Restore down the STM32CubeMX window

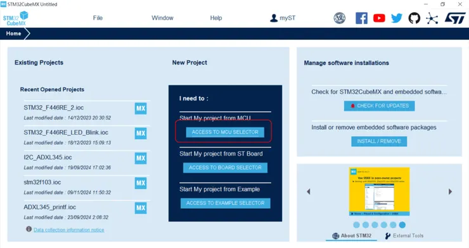click(x=442, y=4)
